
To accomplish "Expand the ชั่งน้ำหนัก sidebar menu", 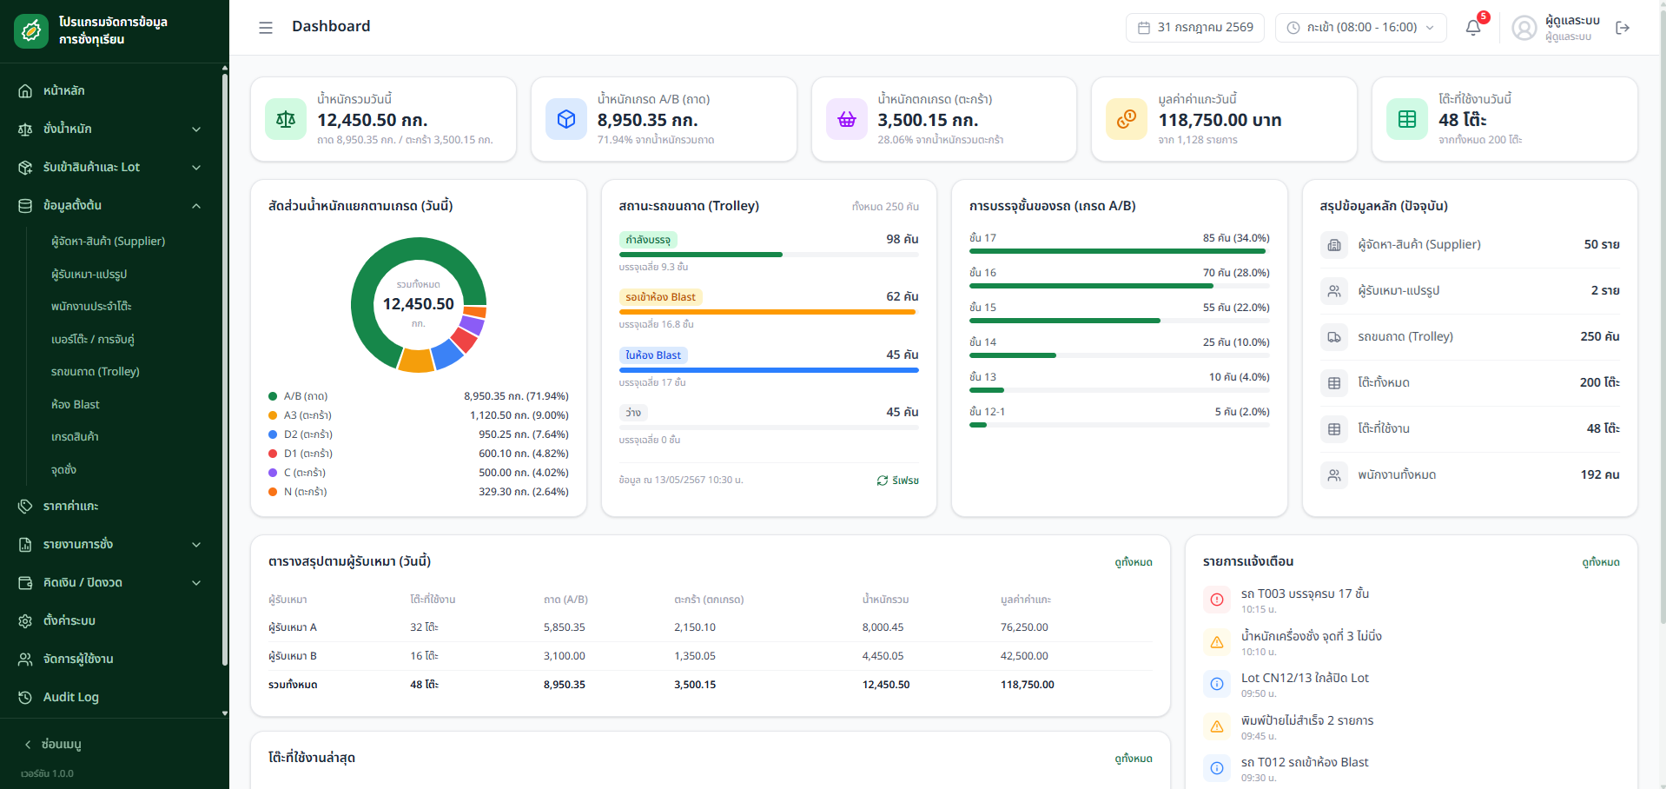I will tap(110, 129).
